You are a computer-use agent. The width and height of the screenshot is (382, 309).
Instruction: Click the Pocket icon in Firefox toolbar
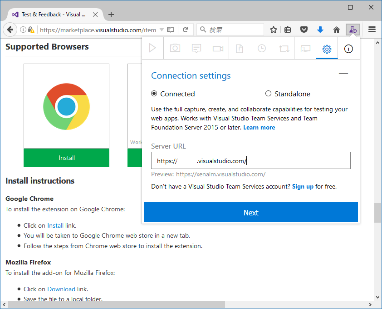point(304,30)
